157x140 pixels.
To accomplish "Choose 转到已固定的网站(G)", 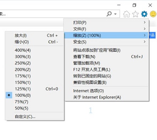I will tap(106, 76).
